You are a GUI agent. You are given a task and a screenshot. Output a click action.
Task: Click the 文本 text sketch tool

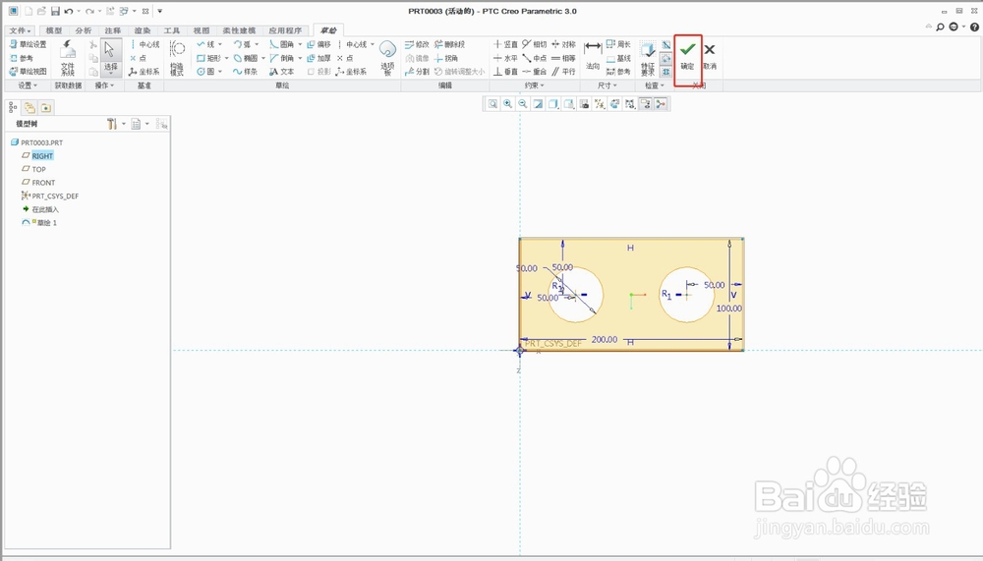click(281, 72)
